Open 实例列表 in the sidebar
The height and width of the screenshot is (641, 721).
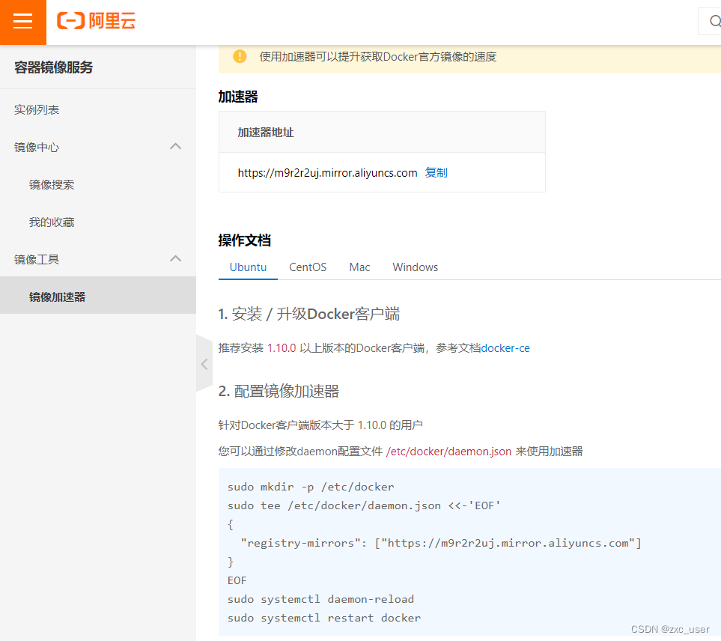(x=37, y=110)
